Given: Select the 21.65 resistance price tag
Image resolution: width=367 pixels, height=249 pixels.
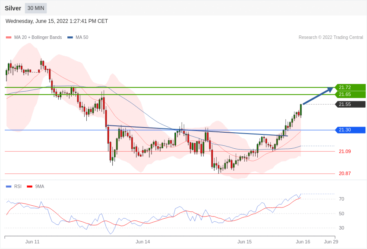Looking at the screenshot, I should 350,94.
